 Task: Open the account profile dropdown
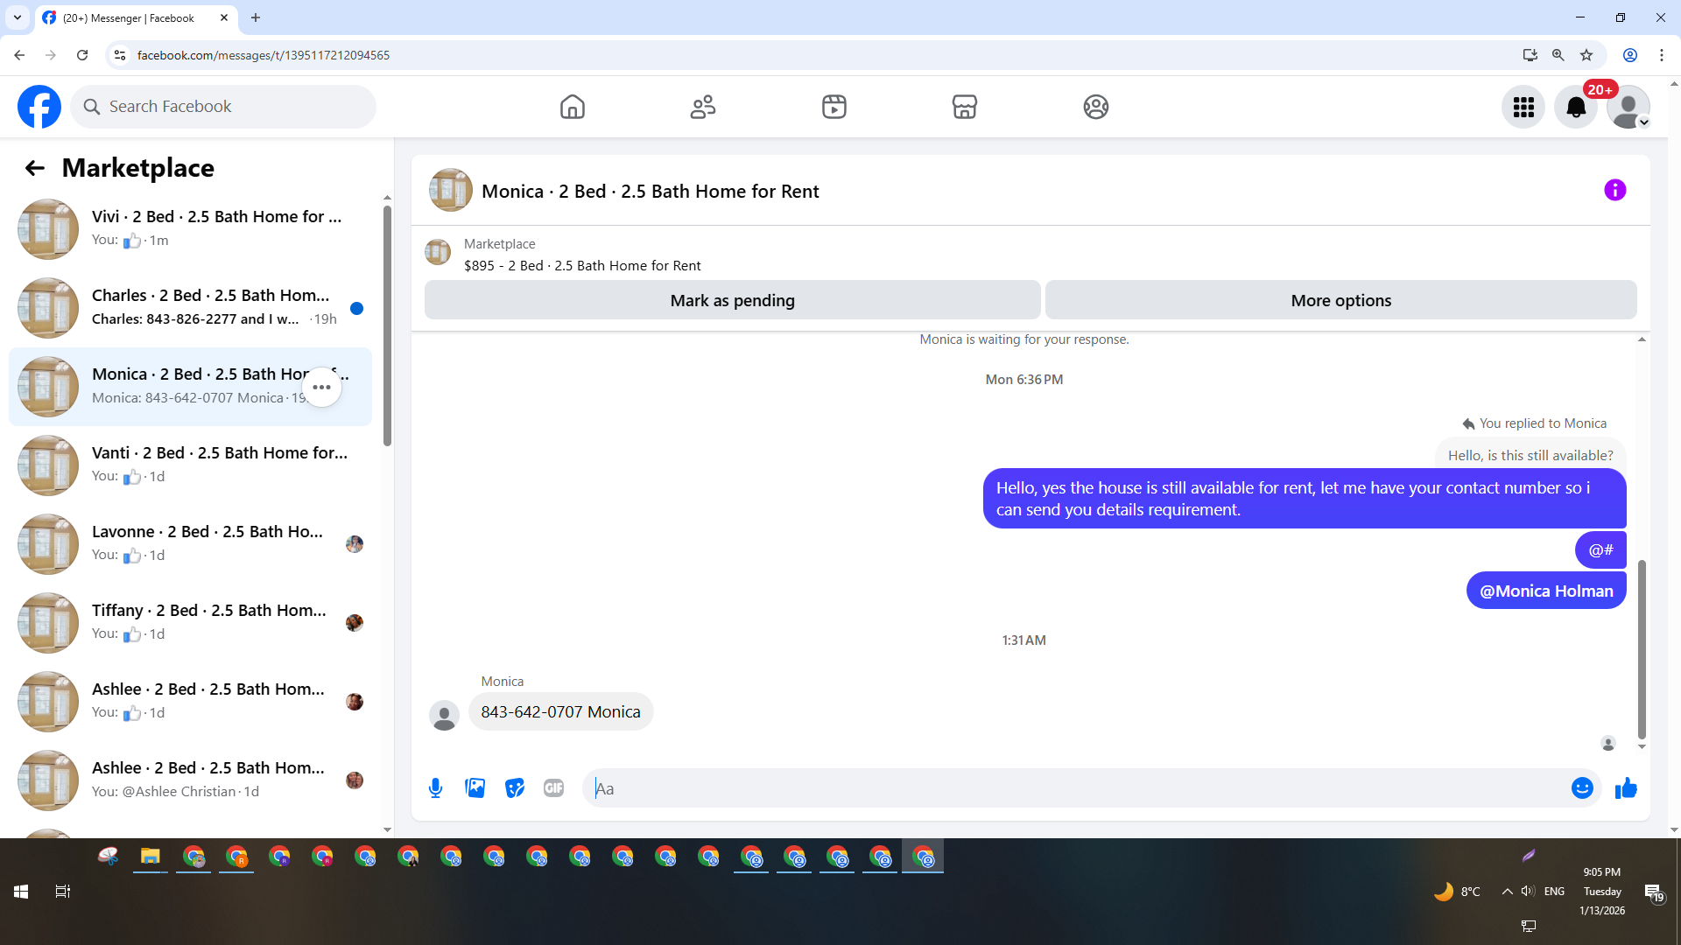coord(1628,107)
